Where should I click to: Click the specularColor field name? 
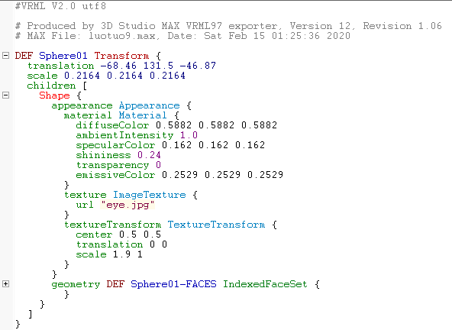coord(115,145)
